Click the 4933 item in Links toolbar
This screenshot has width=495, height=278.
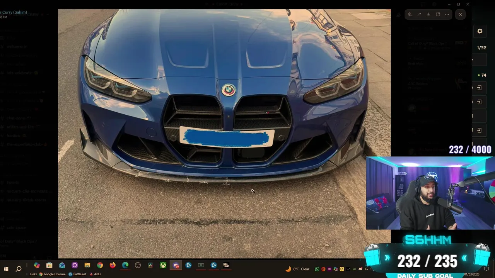95,274
